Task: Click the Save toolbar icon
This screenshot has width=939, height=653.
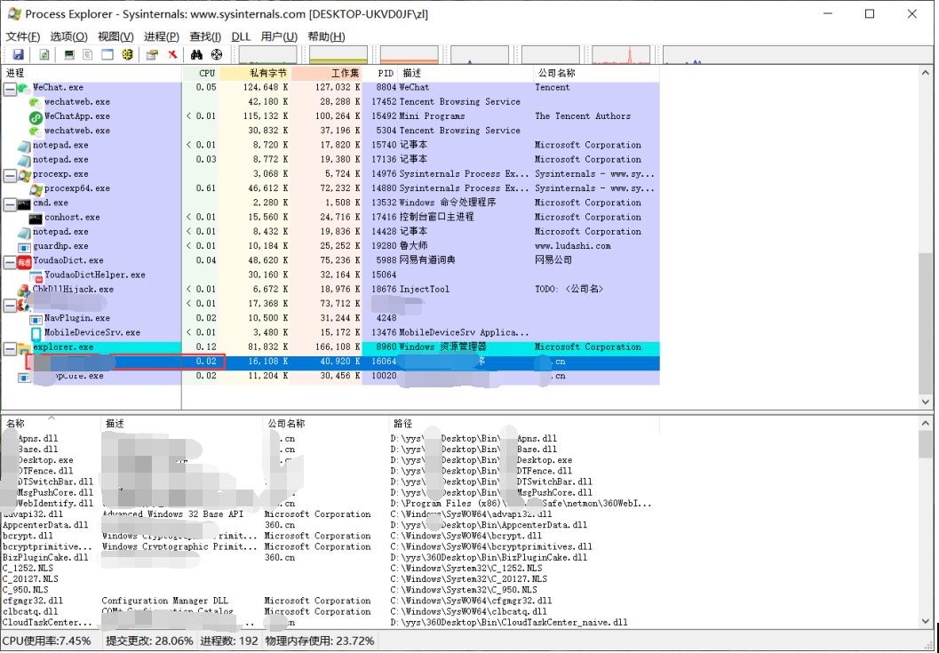Action: 18,54
